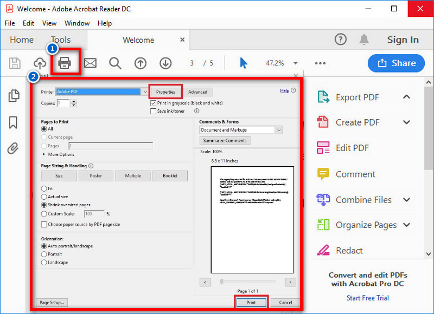Expand the Organize Pages section chevron
Viewport: 434px width, 314px height.
[406, 225]
